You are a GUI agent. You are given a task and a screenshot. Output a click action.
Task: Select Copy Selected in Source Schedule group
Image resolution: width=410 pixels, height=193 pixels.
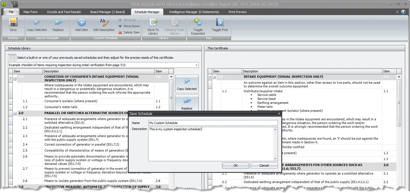click(36, 25)
